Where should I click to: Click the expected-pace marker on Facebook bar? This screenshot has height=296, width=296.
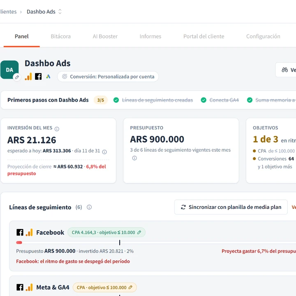point(120,243)
